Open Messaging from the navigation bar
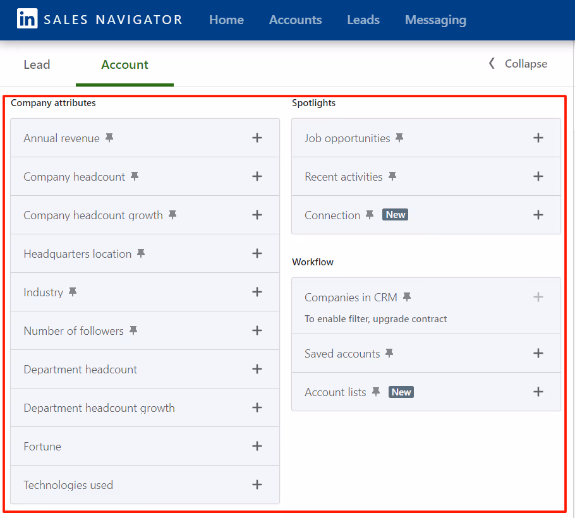 click(x=435, y=20)
